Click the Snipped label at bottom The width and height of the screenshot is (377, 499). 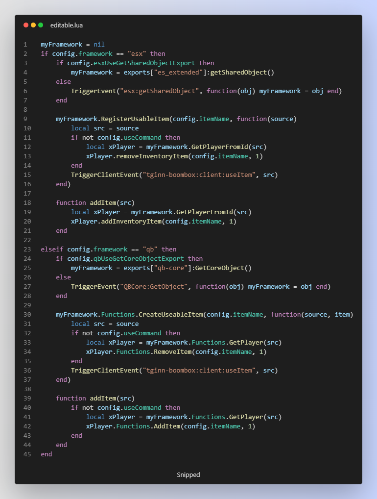click(188, 474)
